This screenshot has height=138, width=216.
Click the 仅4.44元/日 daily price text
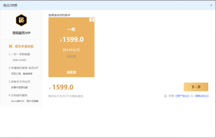pyautogui.click(x=71, y=50)
